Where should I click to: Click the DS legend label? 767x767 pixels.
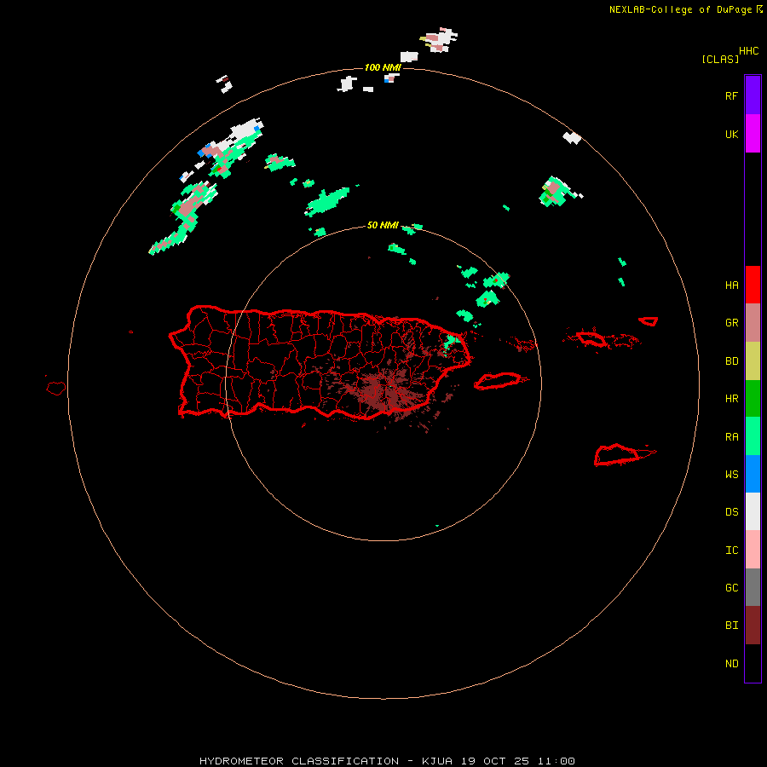(x=731, y=512)
